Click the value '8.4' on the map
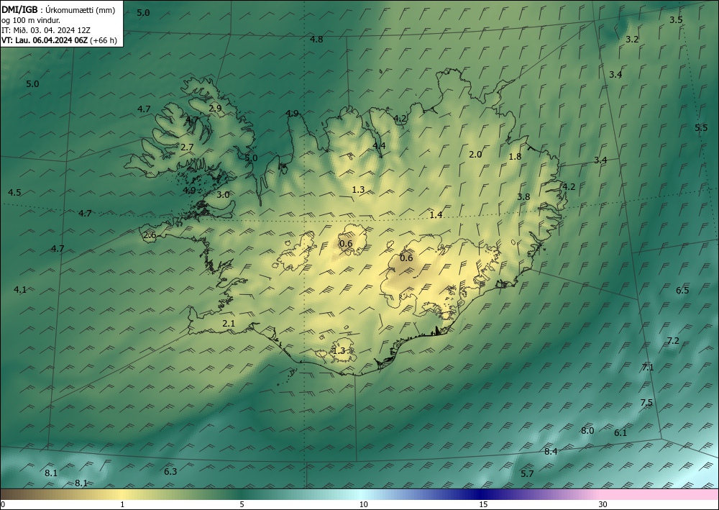The height and width of the screenshot is (510, 719). [551, 451]
